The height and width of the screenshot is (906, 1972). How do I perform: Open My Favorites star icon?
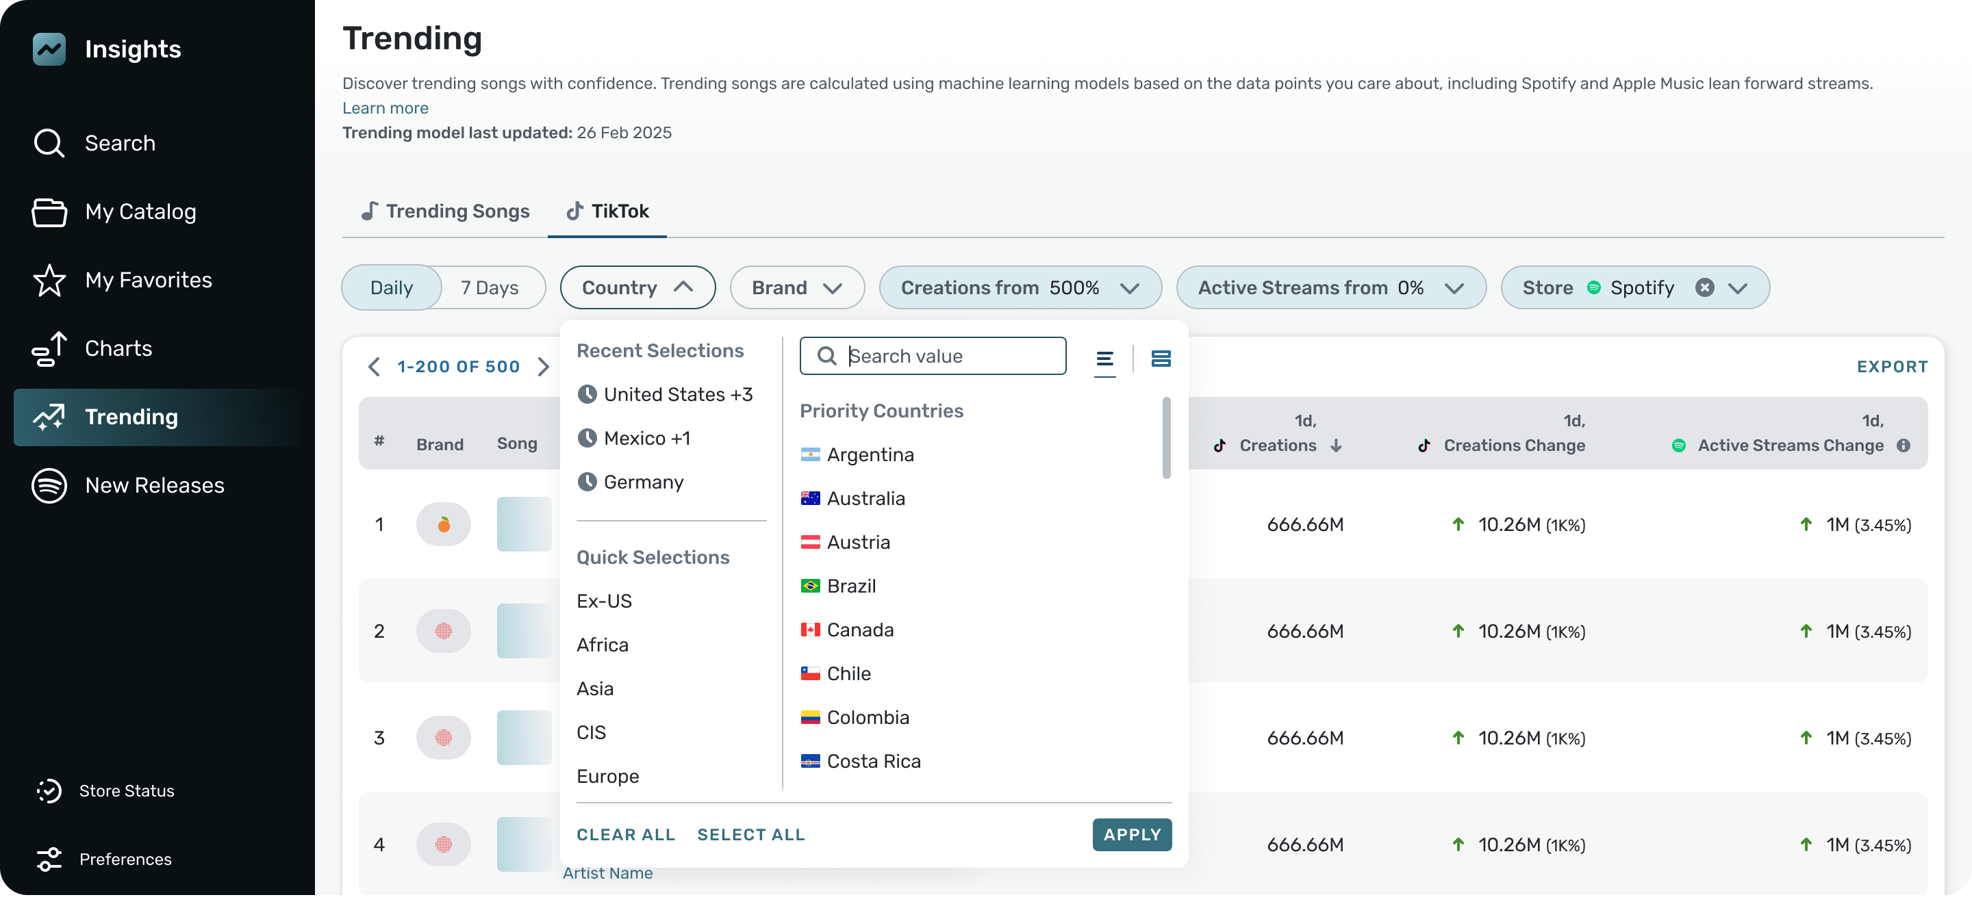pyautogui.click(x=49, y=280)
